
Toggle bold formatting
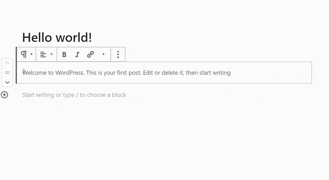(x=64, y=54)
